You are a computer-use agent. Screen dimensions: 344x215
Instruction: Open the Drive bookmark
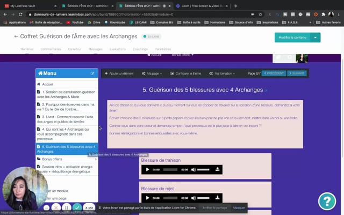point(94,23)
